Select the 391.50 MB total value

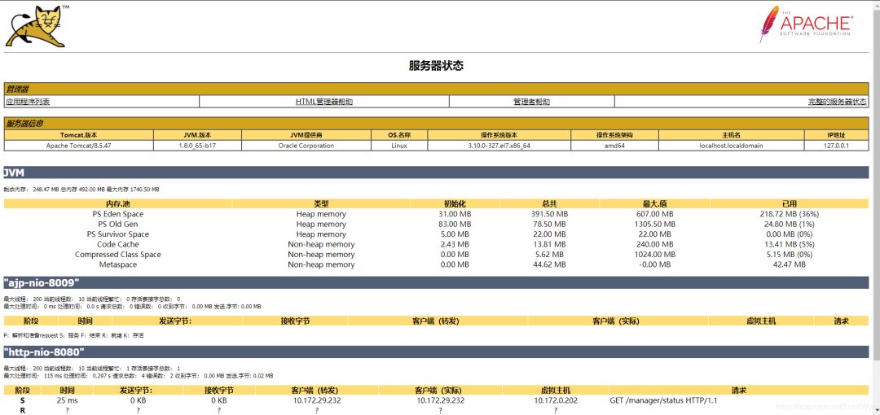point(549,214)
